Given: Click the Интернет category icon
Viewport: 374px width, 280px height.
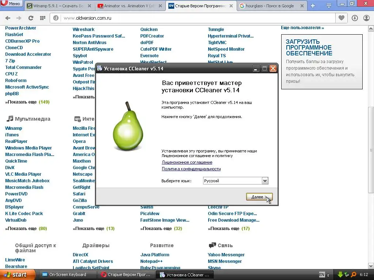Looking at the screenshot, I should click(x=77, y=119).
